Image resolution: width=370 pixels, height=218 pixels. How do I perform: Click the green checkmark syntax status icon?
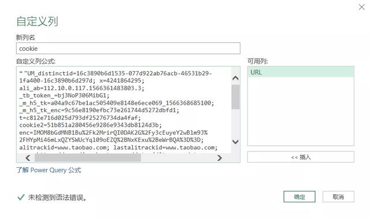pos(21,197)
